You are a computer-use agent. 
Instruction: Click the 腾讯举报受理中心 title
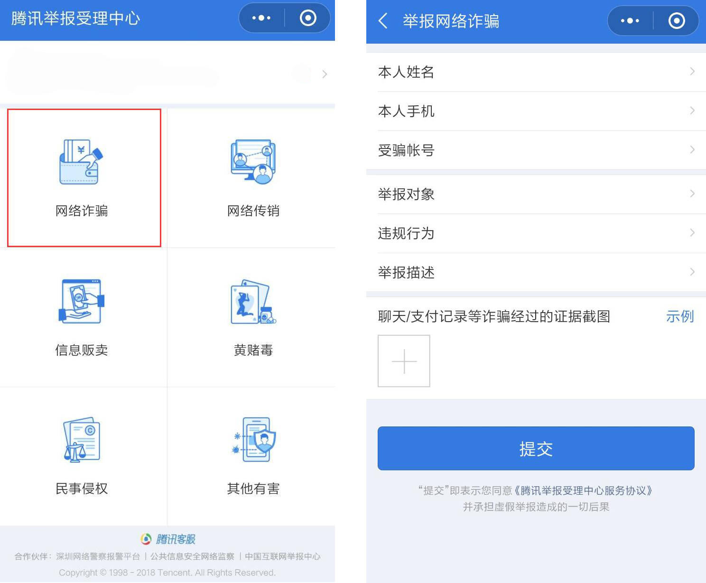76,19
